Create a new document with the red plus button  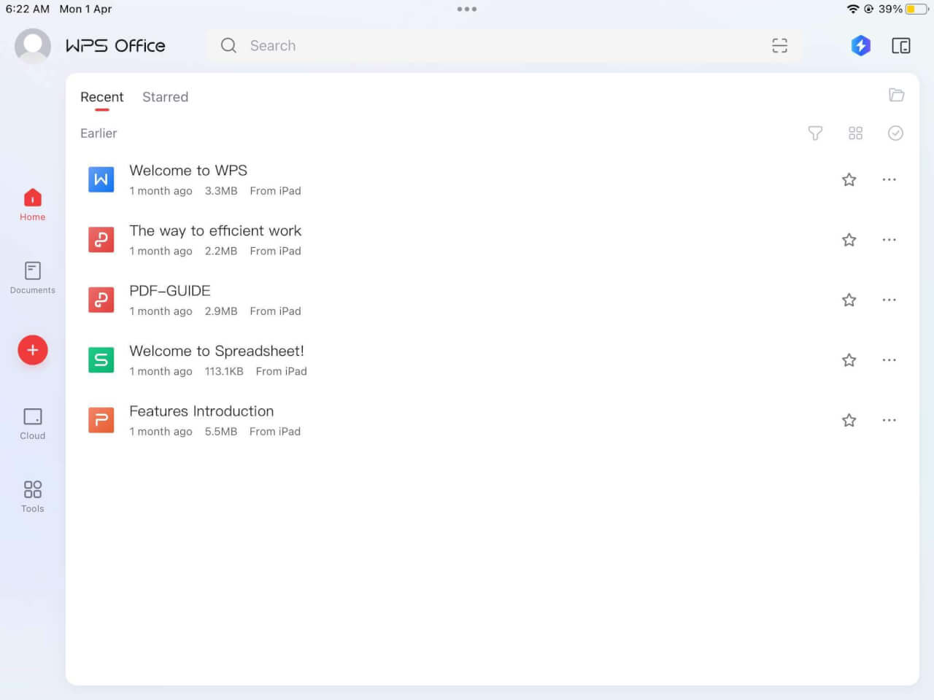pos(32,350)
